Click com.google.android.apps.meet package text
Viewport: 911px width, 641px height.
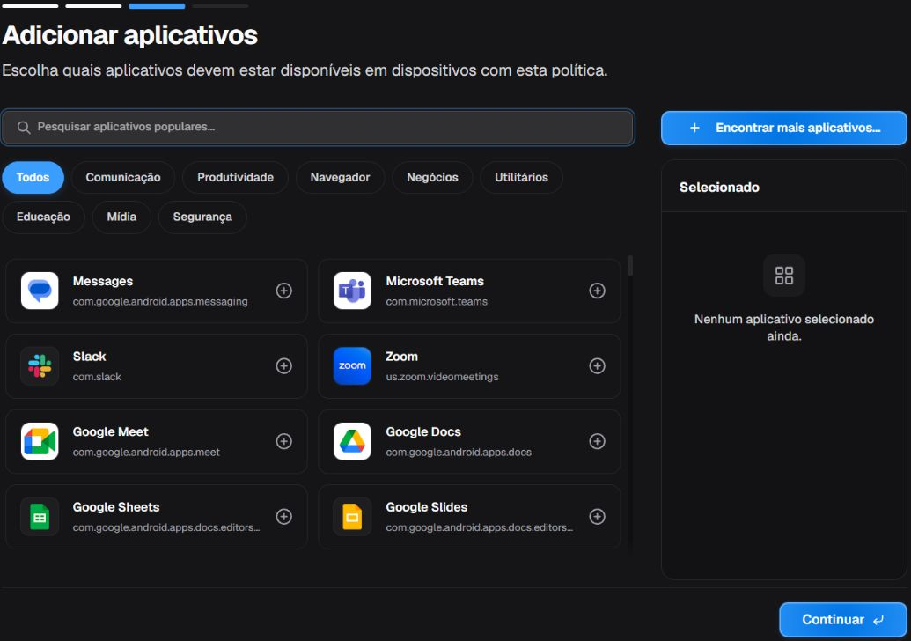click(x=146, y=452)
